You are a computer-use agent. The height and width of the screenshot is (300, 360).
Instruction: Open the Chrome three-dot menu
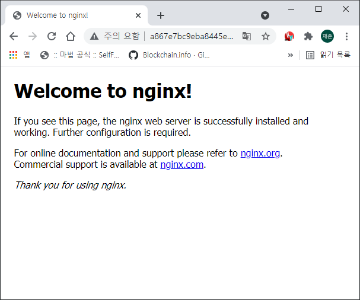[347, 36]
